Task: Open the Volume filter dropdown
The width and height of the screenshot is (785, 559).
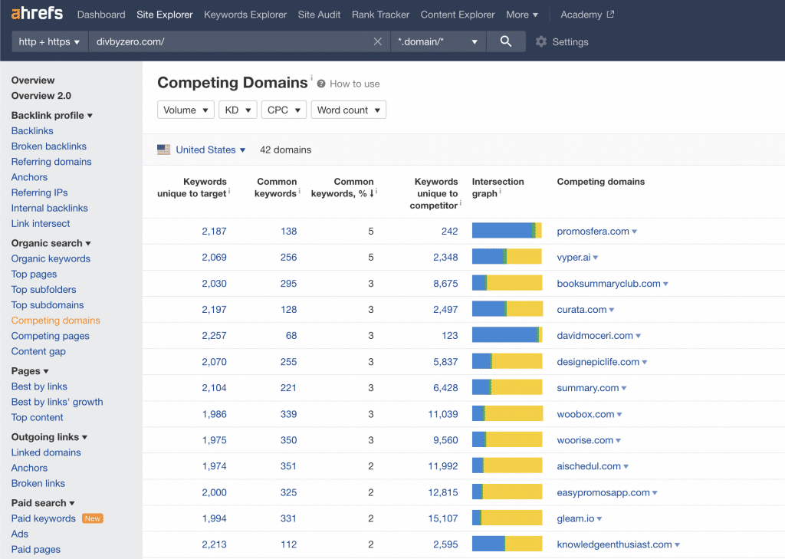Action: click(186, 110)
